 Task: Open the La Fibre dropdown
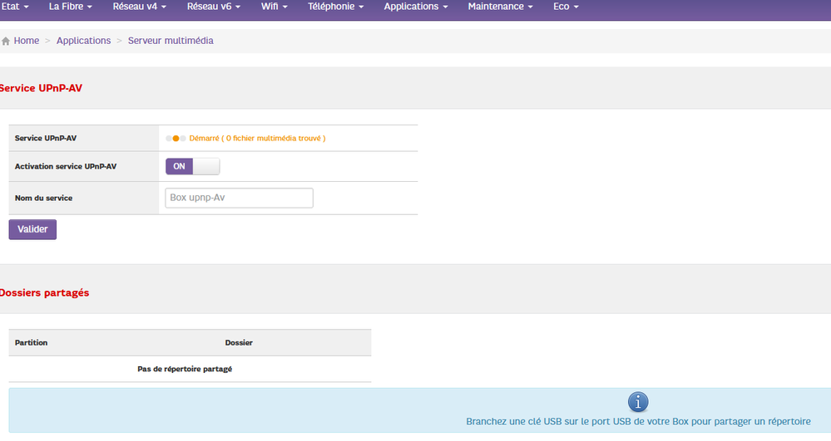pos(70,7)
